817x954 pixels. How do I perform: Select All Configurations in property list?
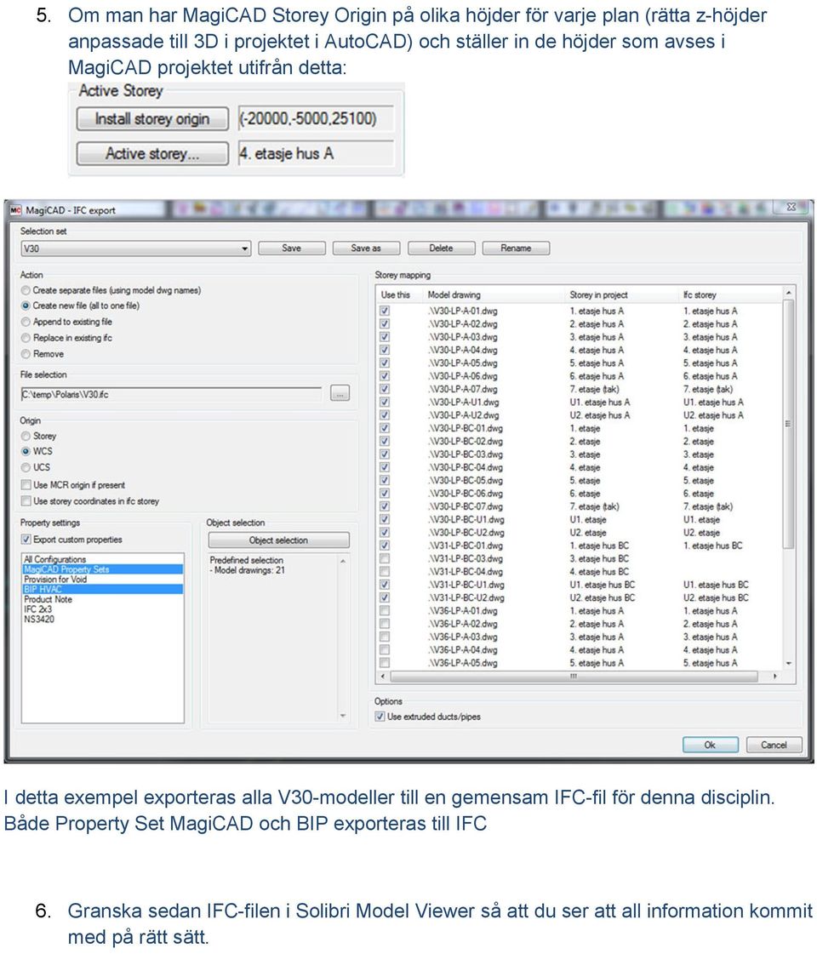pyautogui.click(x=103, y=558)
